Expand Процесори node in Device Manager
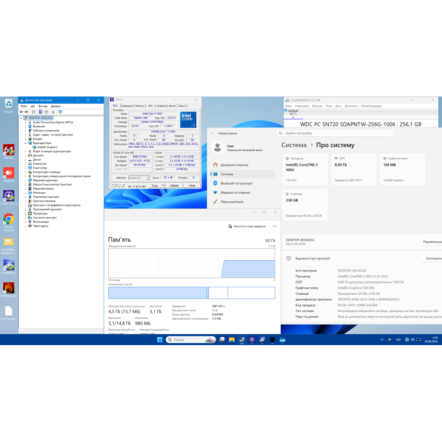 tap(25, 213)
